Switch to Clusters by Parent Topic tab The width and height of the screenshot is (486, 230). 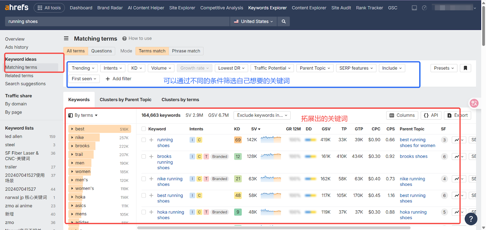pyautogui.click(x=125, y=100)
